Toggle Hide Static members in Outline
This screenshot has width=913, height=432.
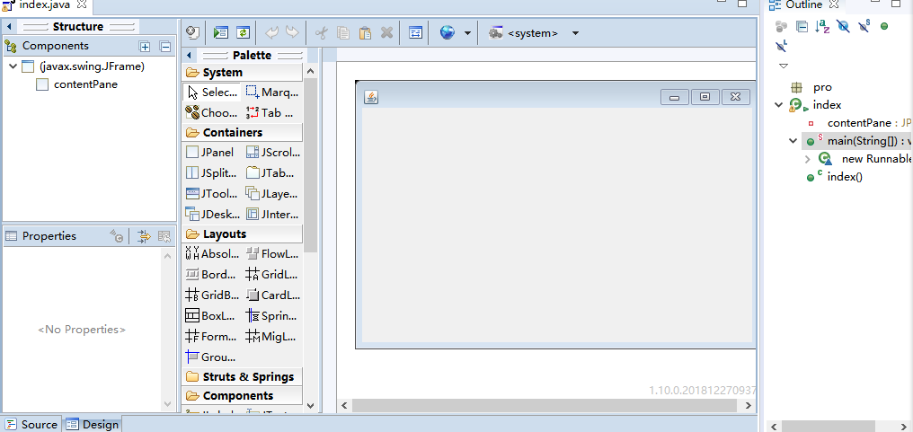(x=864, y=26)
